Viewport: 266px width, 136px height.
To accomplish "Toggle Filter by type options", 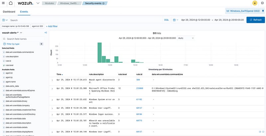I will (13, 44).
